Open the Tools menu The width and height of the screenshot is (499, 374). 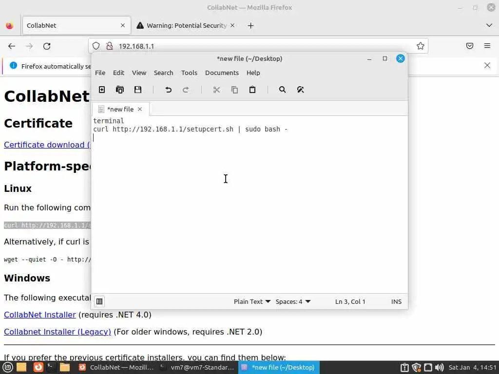(x=190, y=73)
